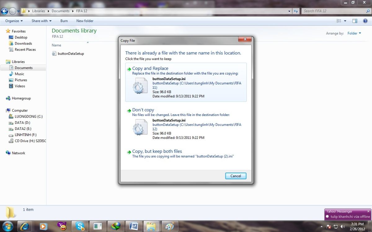Click file icon under Copy and Replace
372x232 pixels.
coord(140,86)
